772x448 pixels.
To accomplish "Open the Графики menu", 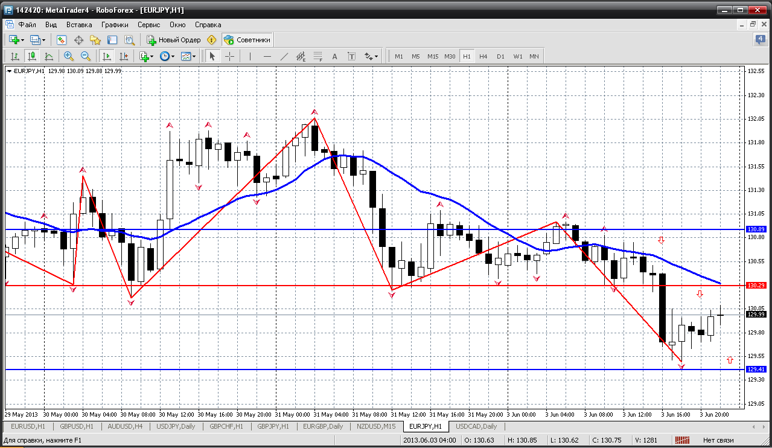I will [115, 25].
